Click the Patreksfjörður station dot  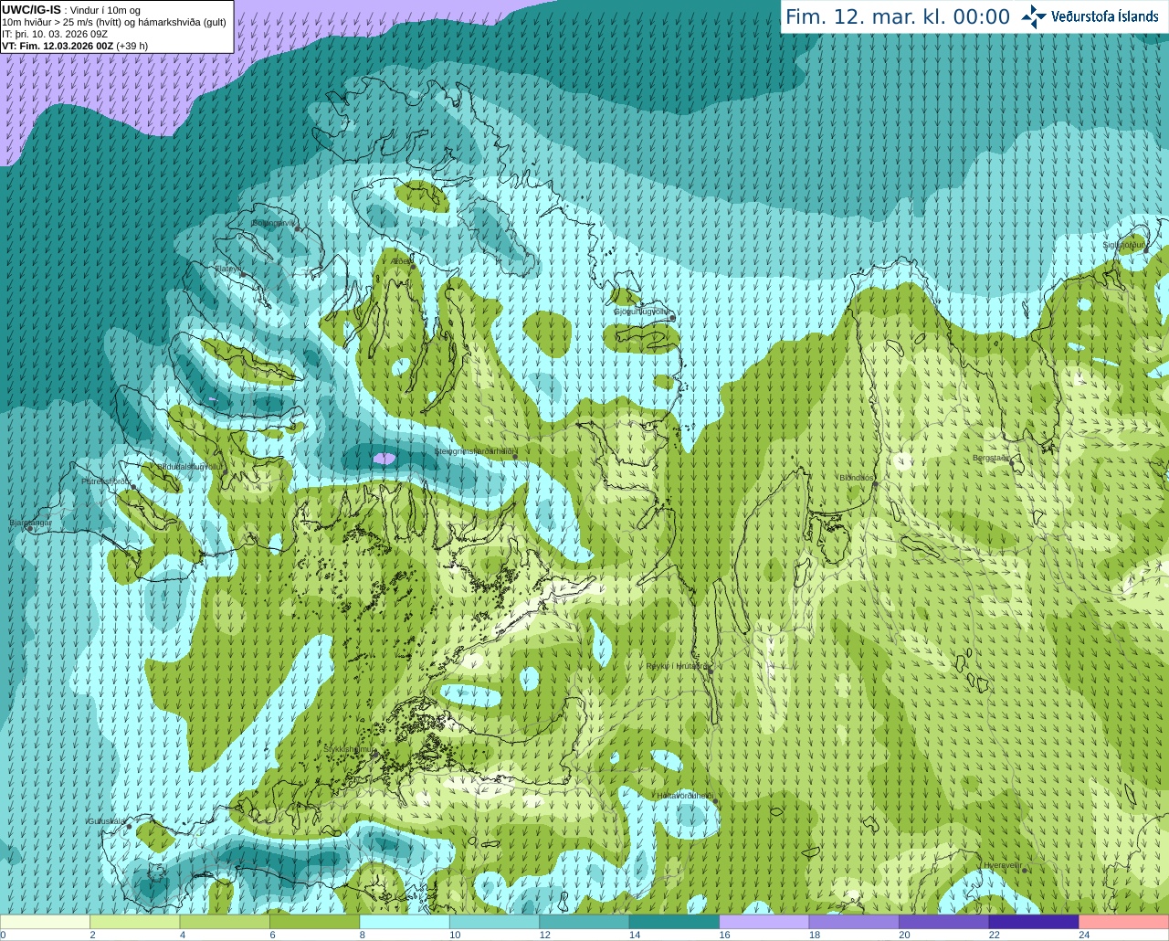point(134,487)
